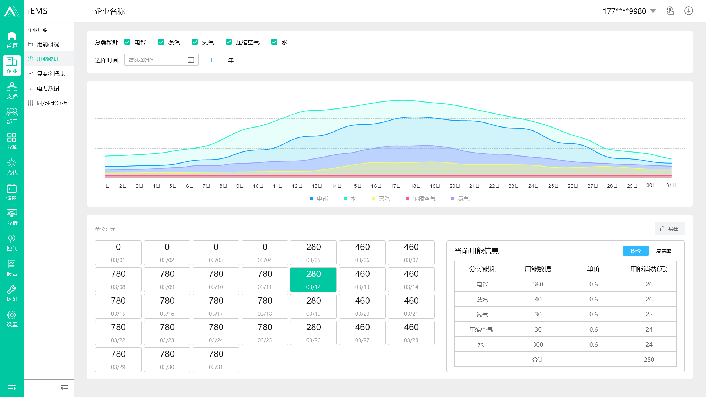Open the 分析 analysis icon
This screenshot has height=397, width=706.
(x=12, y=217)
